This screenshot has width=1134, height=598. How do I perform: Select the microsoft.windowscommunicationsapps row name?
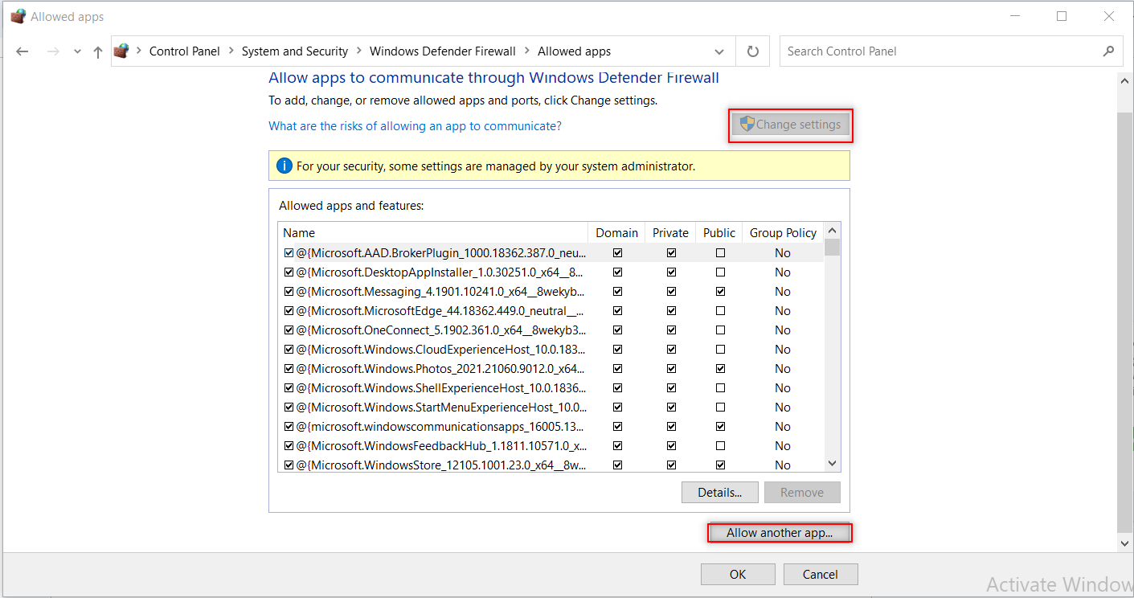click(x=440, y=426)
